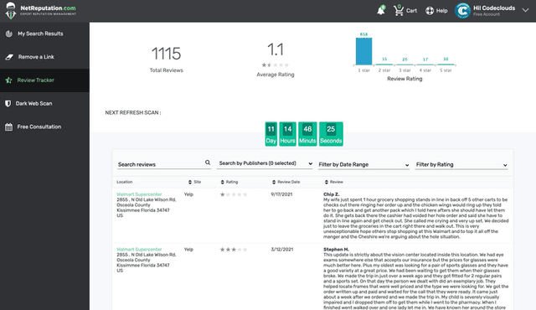Click the Free Consultation calendar icon
Screen dimensions: 536x310
click(9, 127)
